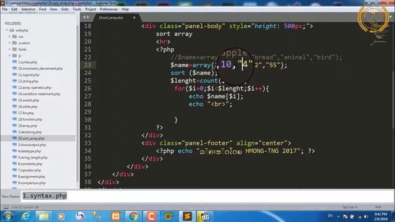Expand the js folder
Viewport: 395px width, 222px height.
point(10,55)
